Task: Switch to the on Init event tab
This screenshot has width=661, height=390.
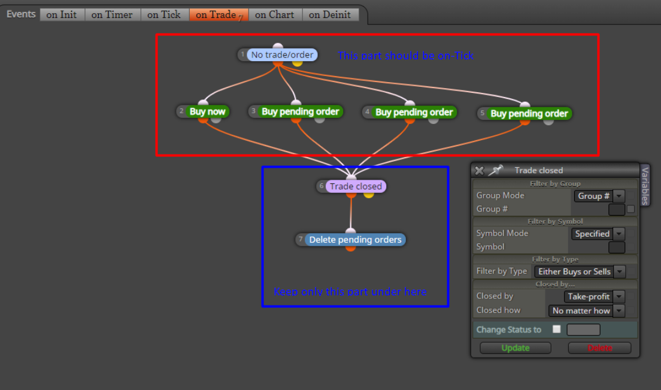Action: (x=62, y=15)
